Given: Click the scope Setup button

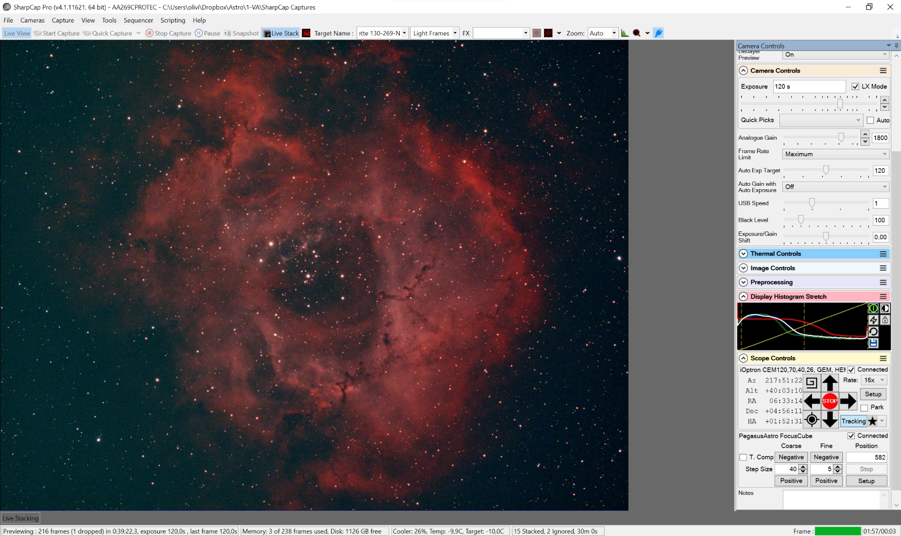Looking at the screenshot, I should coord(873,394).
